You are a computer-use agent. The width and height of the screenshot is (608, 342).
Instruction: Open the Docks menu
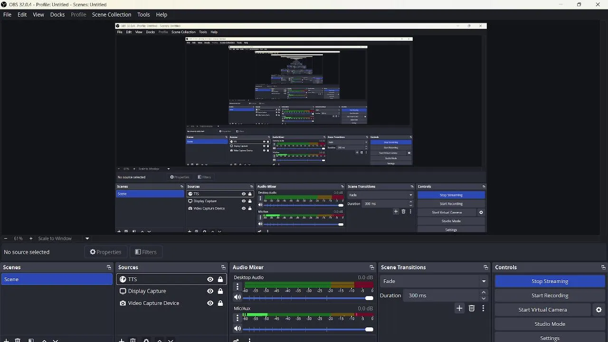57,15
